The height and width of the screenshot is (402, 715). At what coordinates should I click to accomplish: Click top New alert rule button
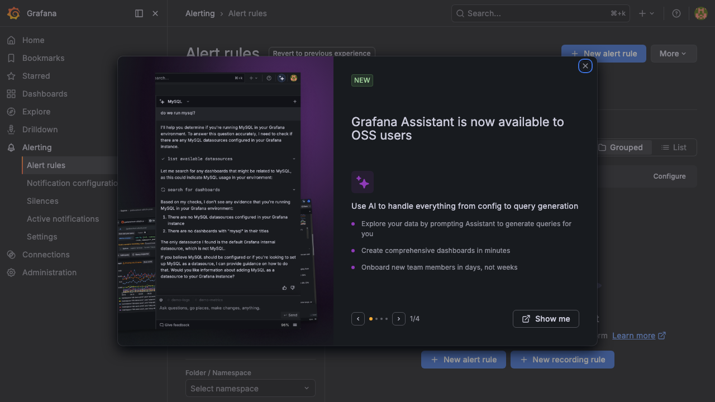604,54
